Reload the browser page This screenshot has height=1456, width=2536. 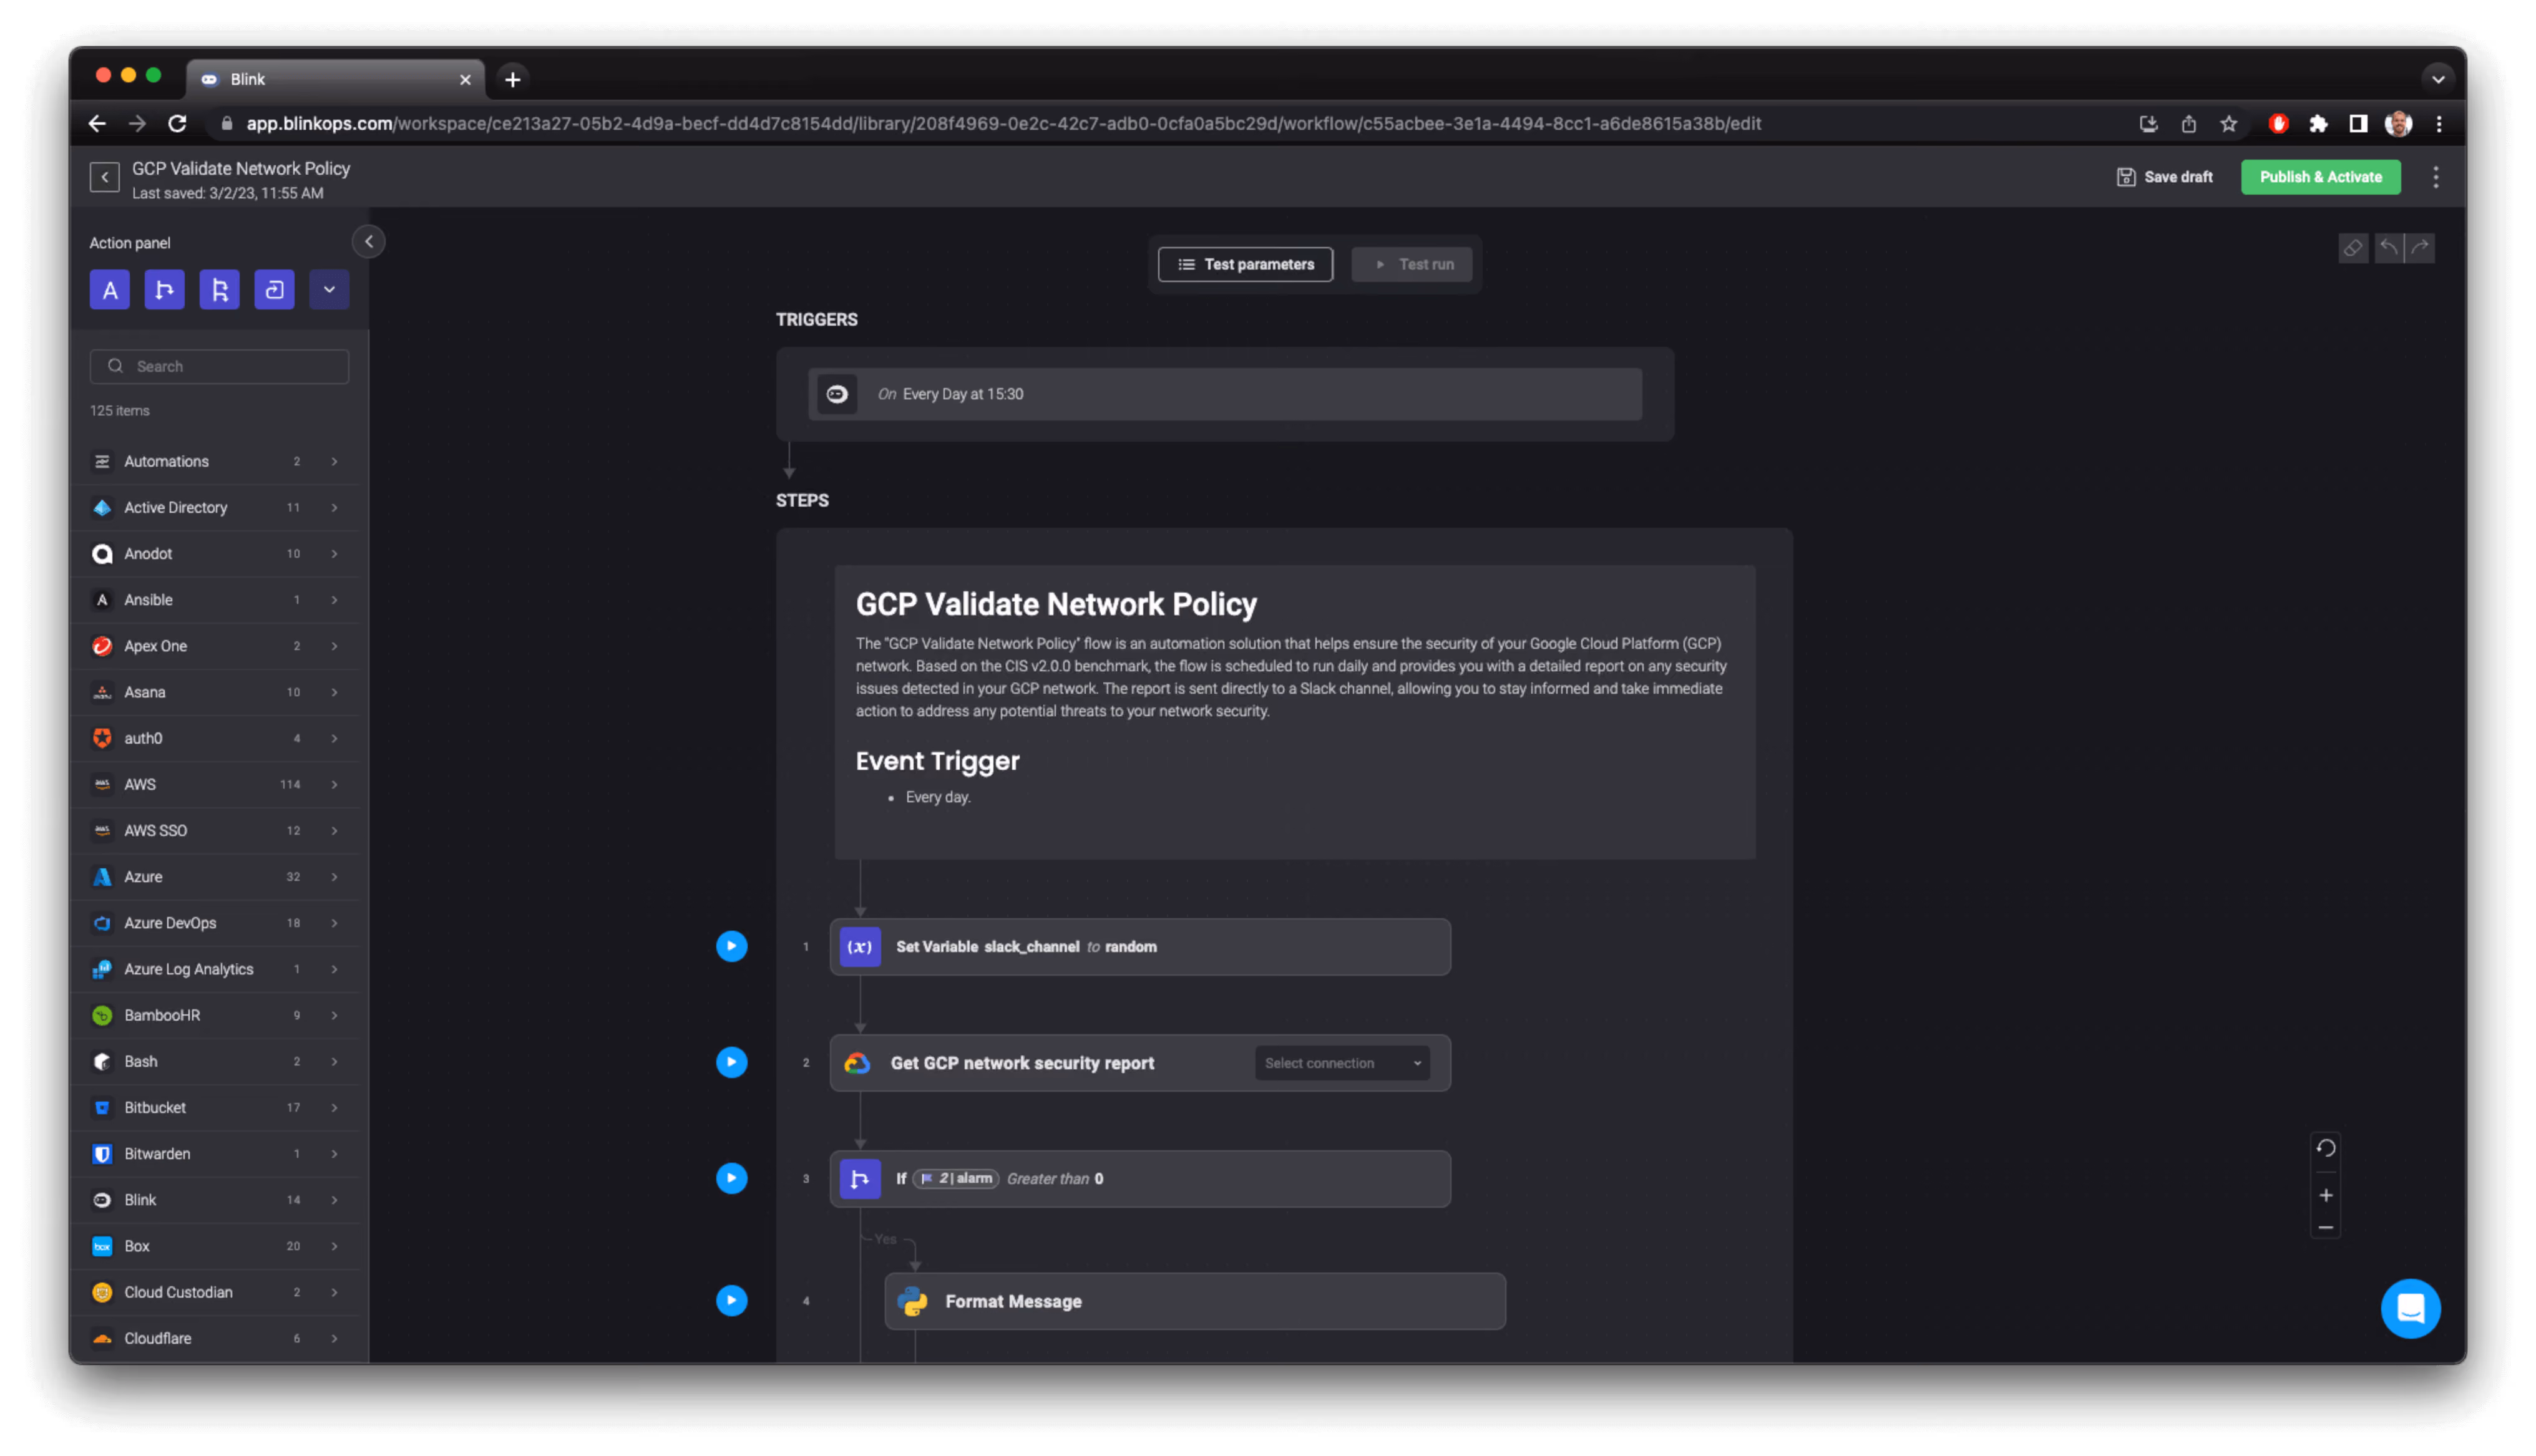(178, 124)
